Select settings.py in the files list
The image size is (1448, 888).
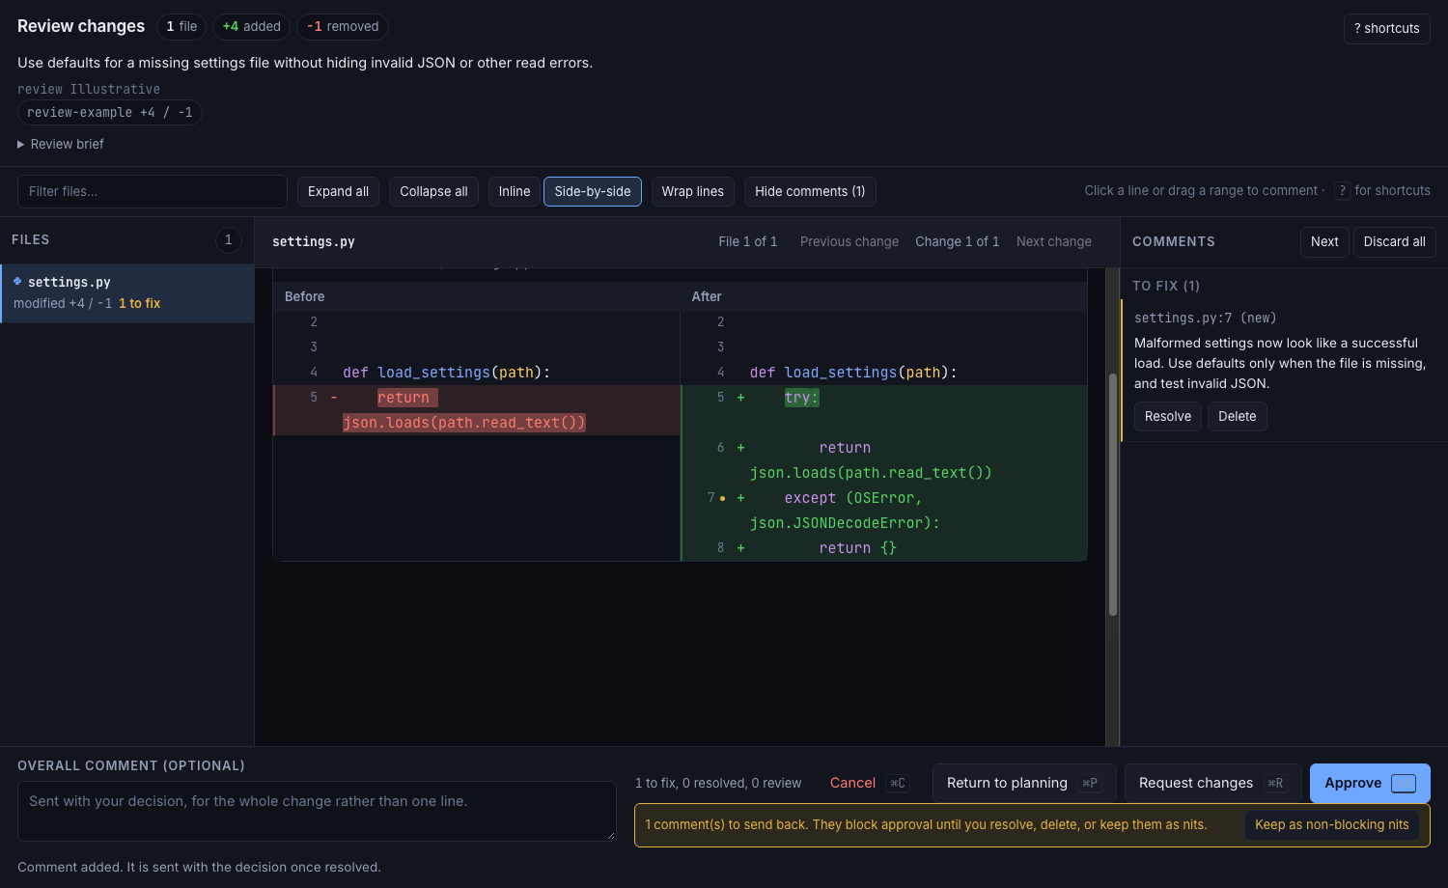coord(127,292)
